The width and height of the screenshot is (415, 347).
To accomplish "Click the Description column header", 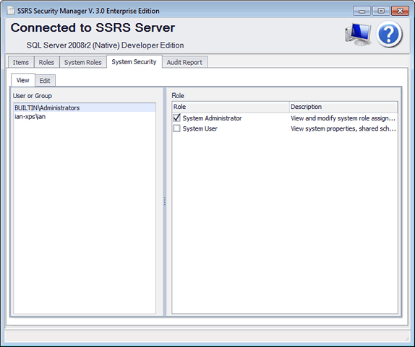I will [343, 107].
